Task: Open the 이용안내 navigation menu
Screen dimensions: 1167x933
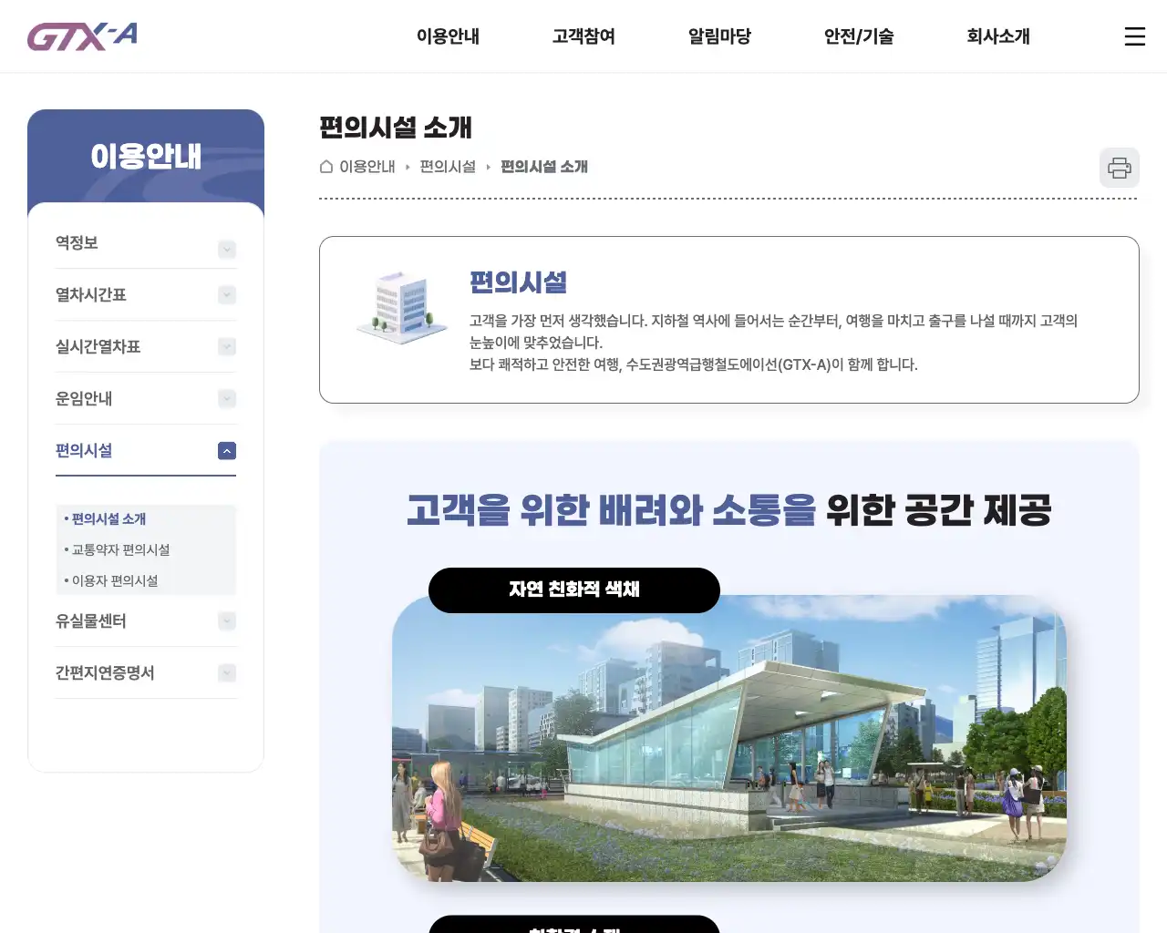Action: [x=448, y=36]
